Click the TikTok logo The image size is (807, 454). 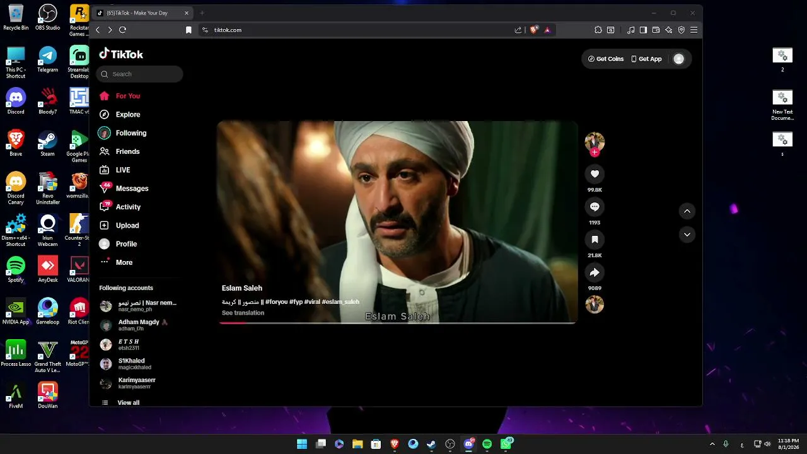pos(121,54)
